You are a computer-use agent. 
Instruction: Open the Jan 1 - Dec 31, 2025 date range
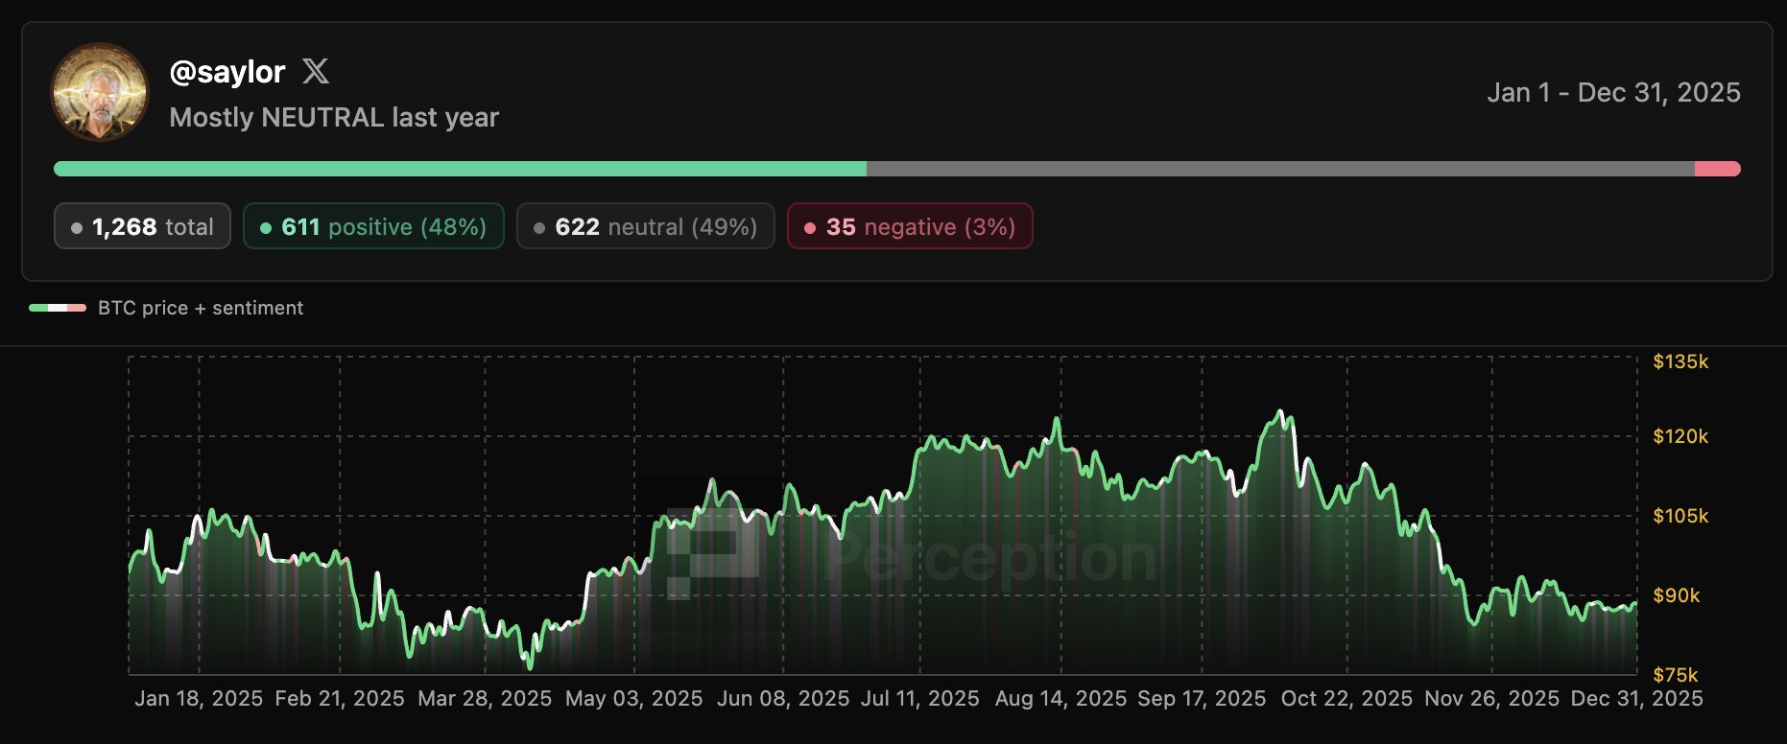coord(1613,92)
